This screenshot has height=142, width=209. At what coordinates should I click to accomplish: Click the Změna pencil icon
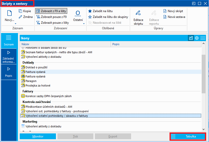tap(20, 17)
